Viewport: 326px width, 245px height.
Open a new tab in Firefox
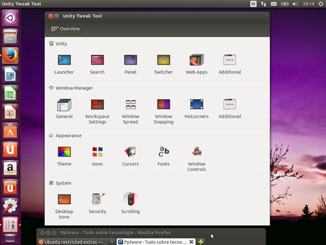coord(201,242)
